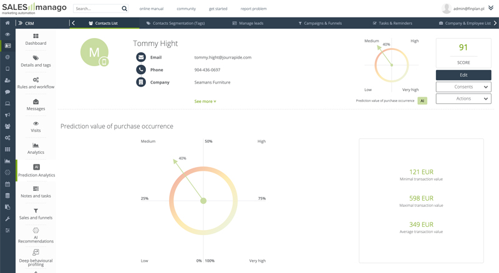
Task: Open Analytics section
Action: pos(36,148)
